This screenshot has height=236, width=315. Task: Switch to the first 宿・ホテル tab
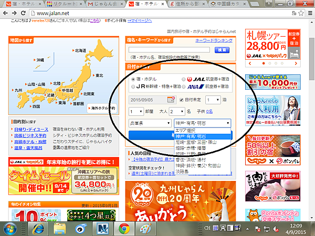coord(23,4)
